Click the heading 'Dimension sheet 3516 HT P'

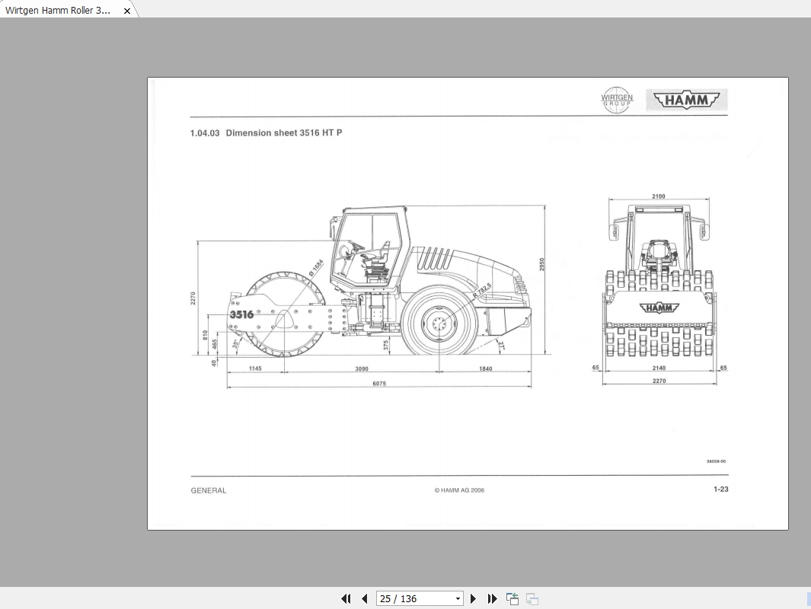(x=284, y=133)
